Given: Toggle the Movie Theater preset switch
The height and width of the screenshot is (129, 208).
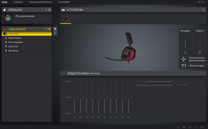Looking at the screenshot, I should 5,38.
